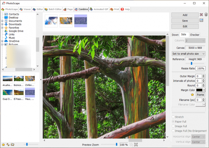Switch to the Editor tab
This screenshot has height=148, width=209.
pos(38,9)
